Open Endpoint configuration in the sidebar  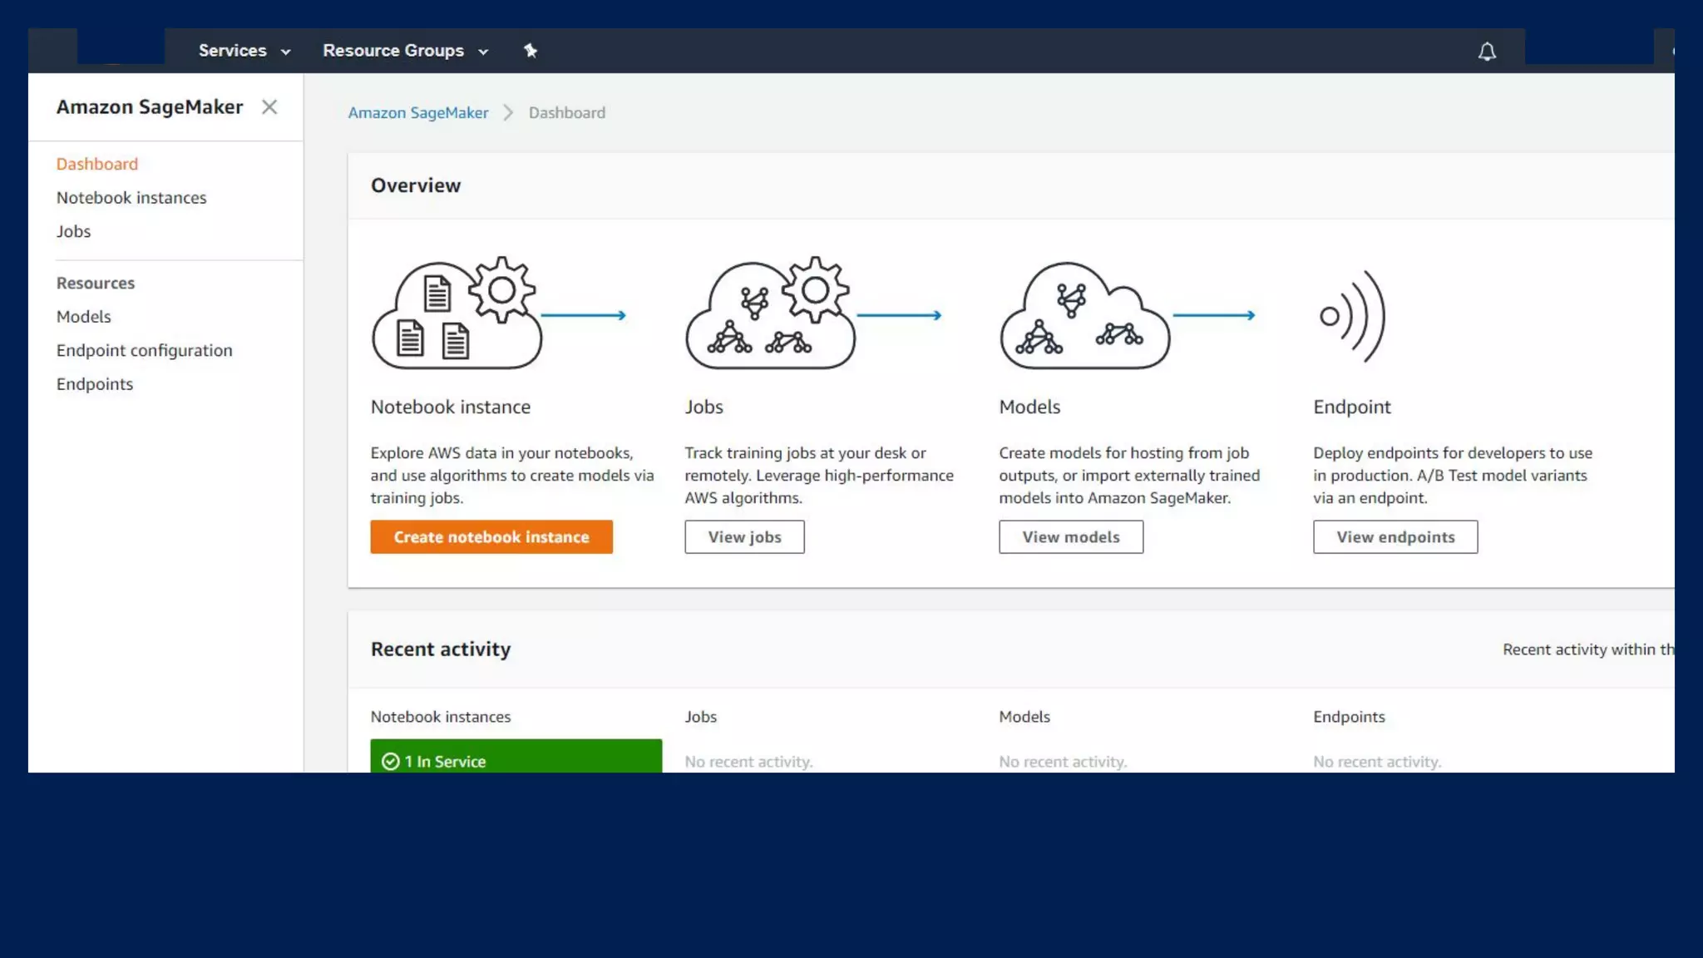145,351
